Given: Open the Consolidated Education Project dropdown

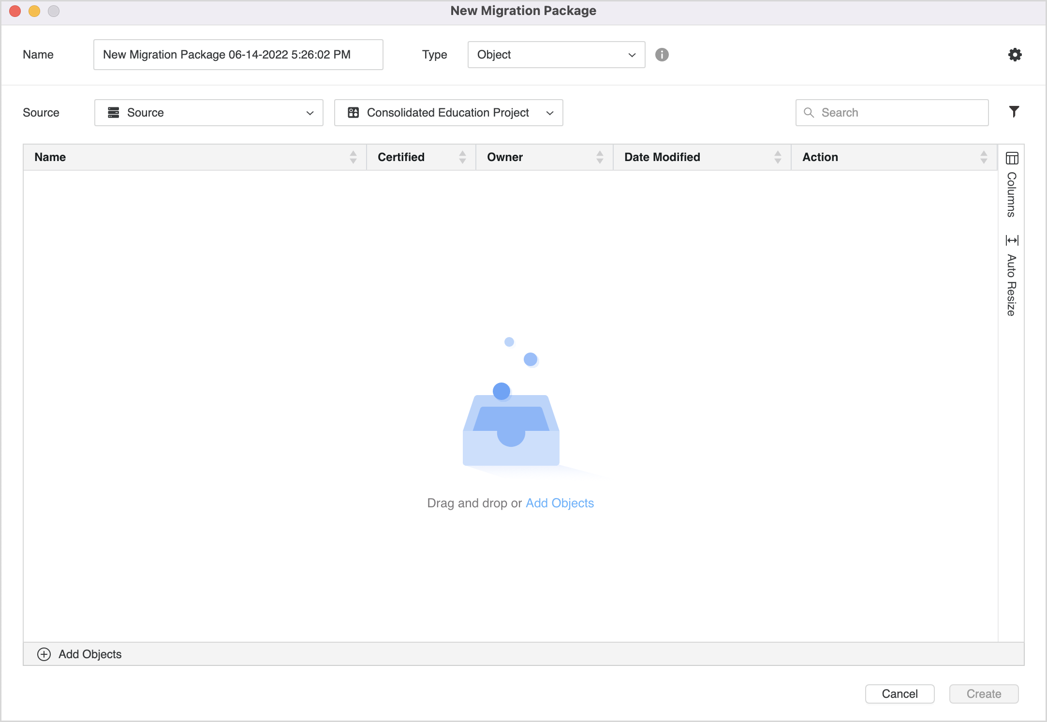Looking at the screenshot, I should [448, 113].
